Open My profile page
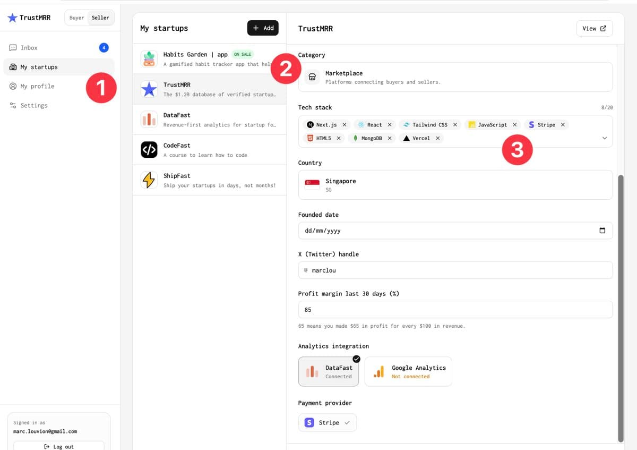The height and width of the screenshot is (450, 637). 58,86
